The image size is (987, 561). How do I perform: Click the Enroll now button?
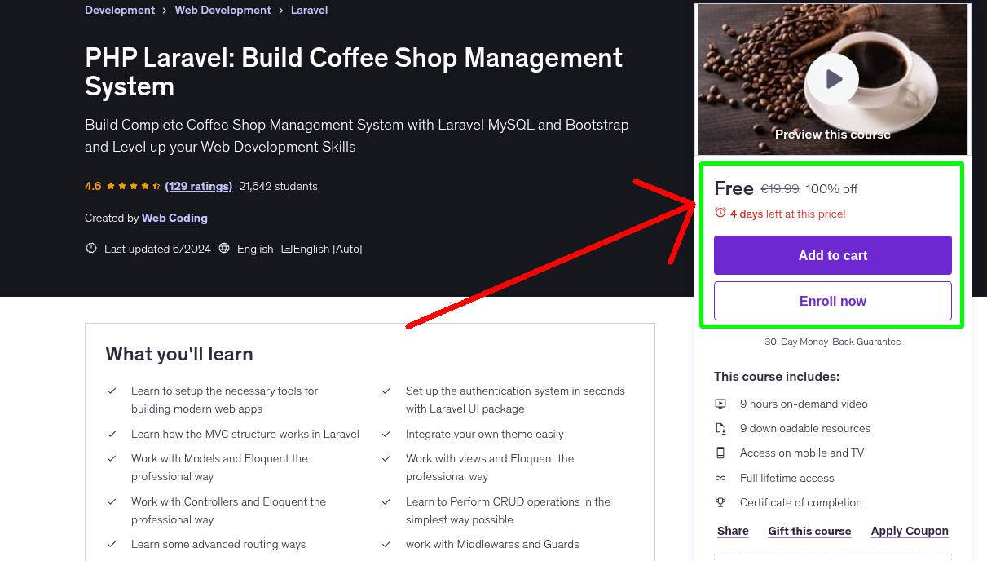tap(833, 301)
